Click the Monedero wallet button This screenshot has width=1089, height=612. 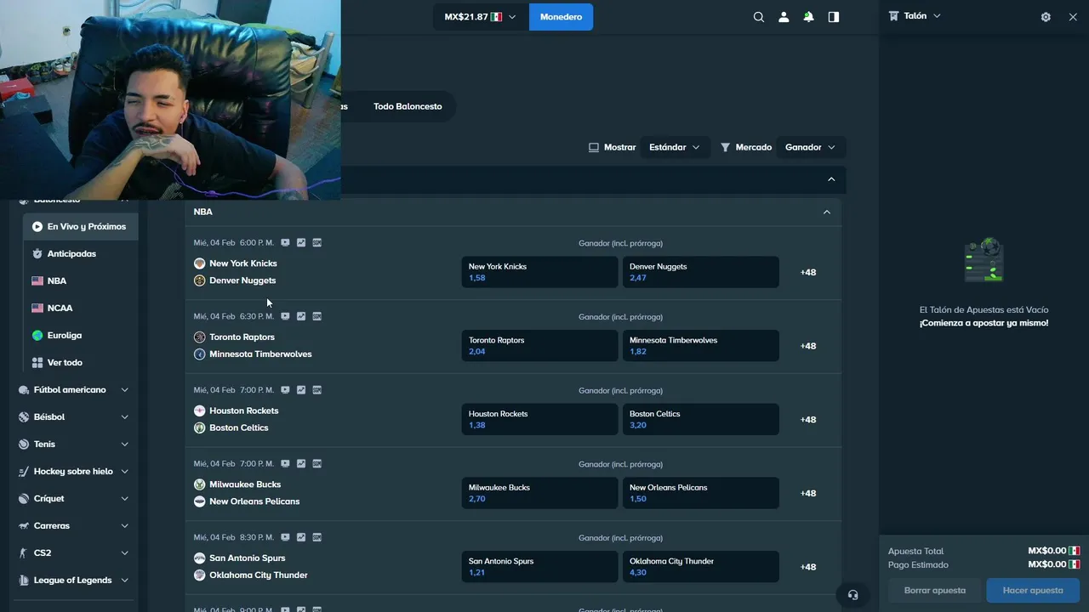point(561,17)
